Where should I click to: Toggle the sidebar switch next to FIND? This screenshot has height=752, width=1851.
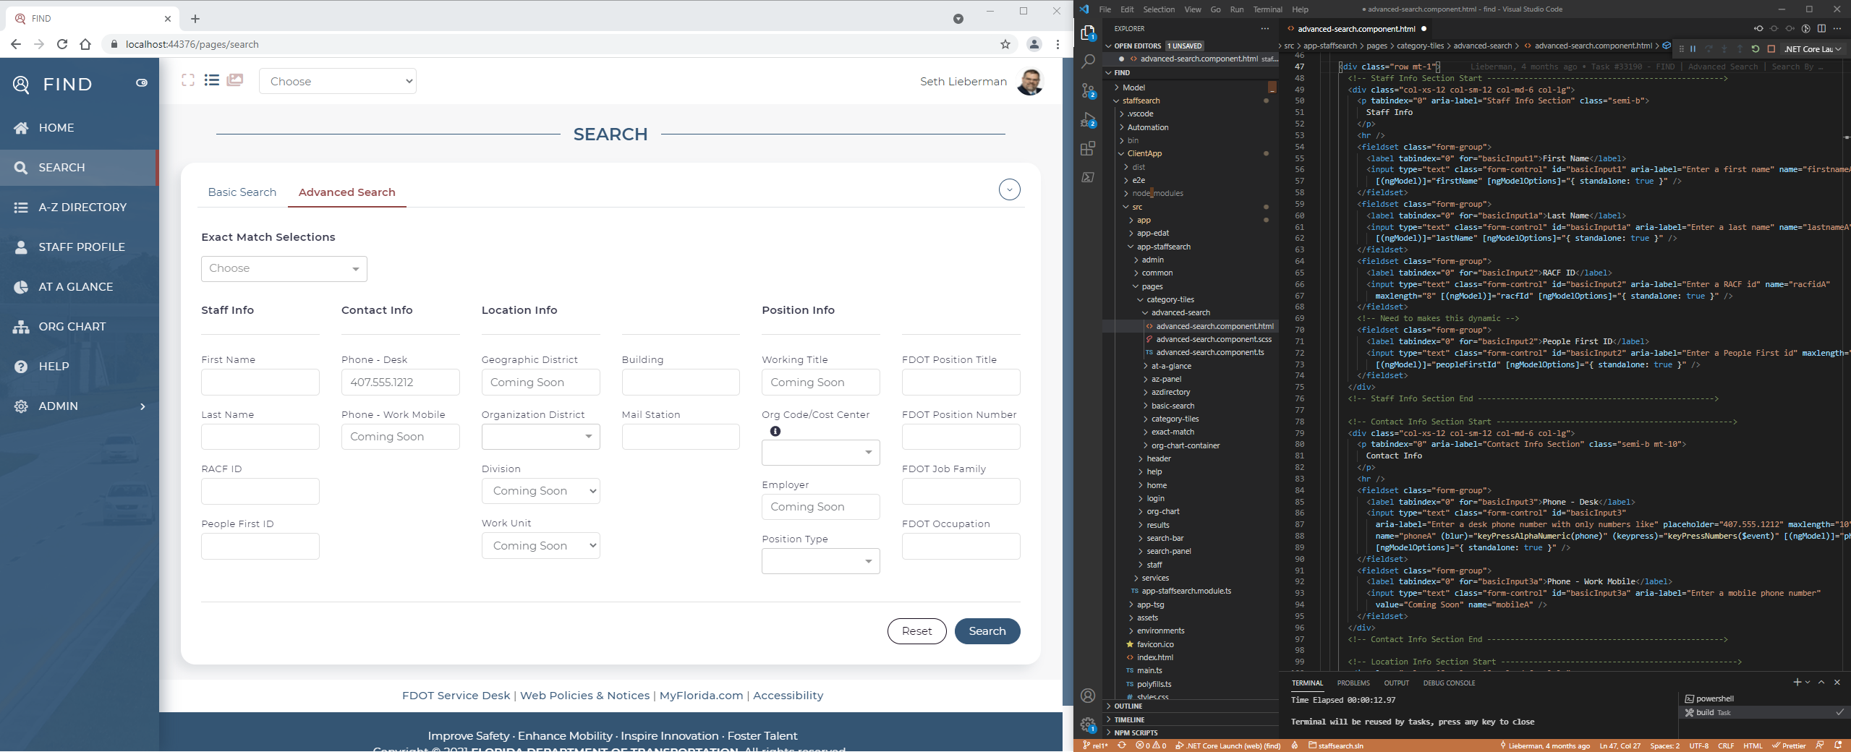(142, 83)
